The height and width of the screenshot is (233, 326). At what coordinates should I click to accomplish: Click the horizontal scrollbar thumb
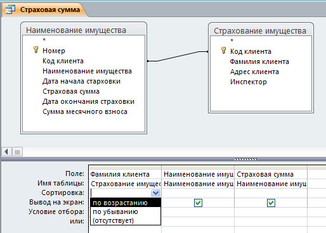click(x=17, y=152)
